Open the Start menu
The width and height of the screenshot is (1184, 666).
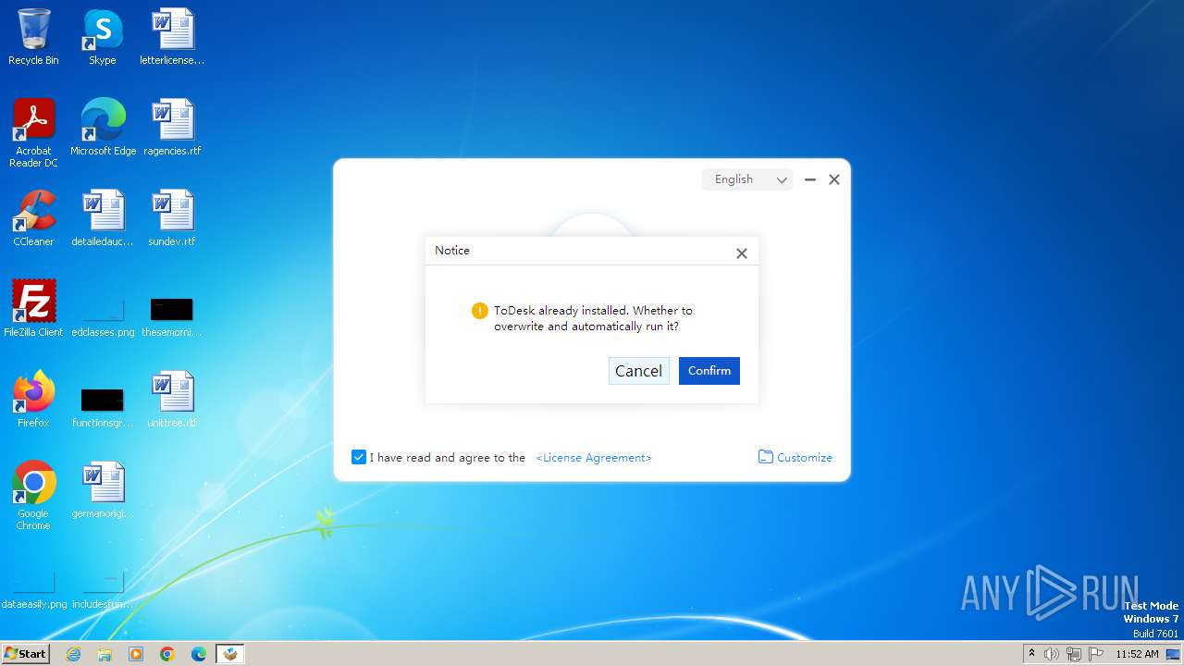(25, 653)
